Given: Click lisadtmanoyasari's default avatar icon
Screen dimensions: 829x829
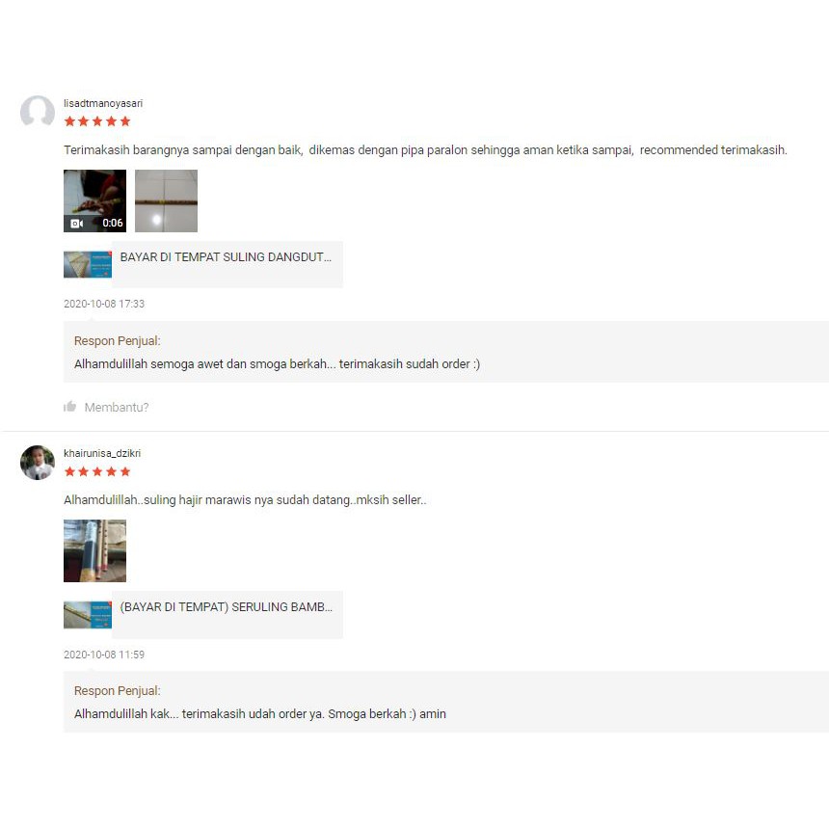Looking at the screenshot, I should [37, 112].
